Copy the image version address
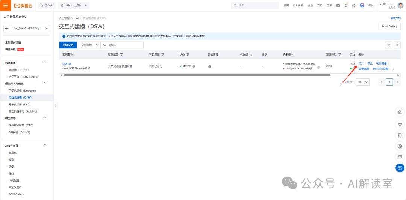Viewport: 406px width, 200px height. point(318,68)
